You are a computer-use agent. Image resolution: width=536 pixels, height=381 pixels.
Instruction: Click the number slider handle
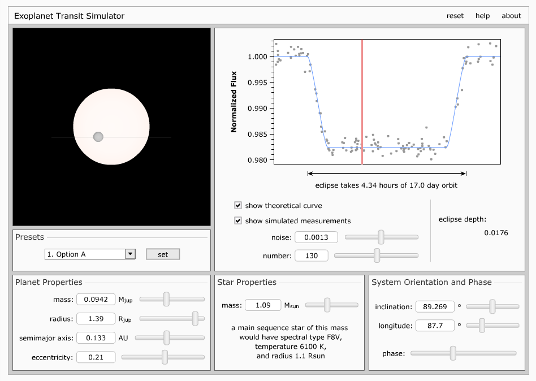(377, 256)
